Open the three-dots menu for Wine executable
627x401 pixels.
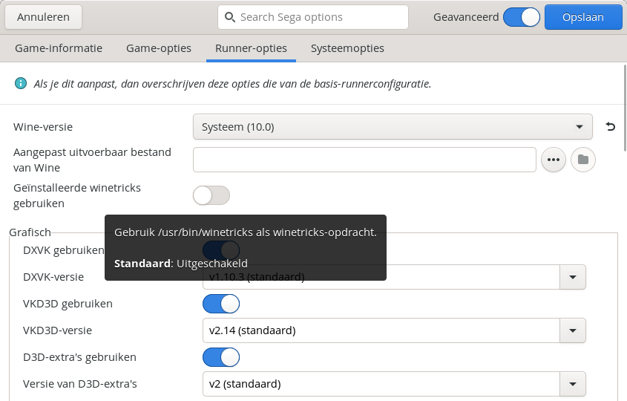[x=554, y=160]
